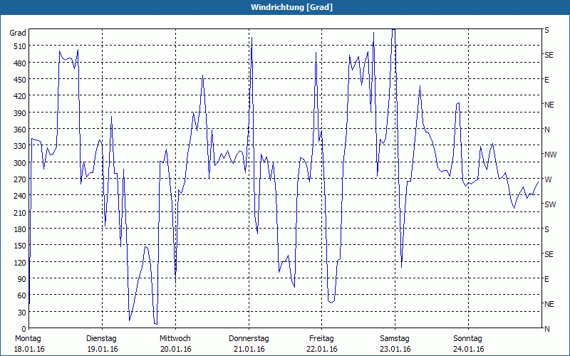This screenshot has height=356, width=570.
Task: Click the 'Windrichtung [Grad]' chart title
Action: point(291,7)
